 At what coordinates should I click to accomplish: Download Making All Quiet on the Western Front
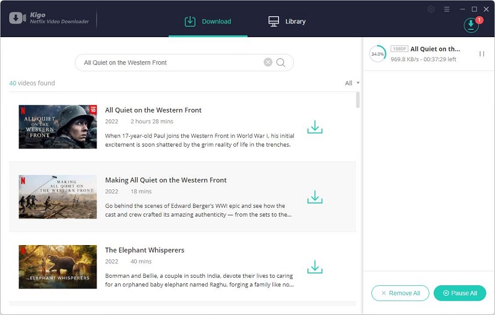pyautogui.click(x=315, y=197)
